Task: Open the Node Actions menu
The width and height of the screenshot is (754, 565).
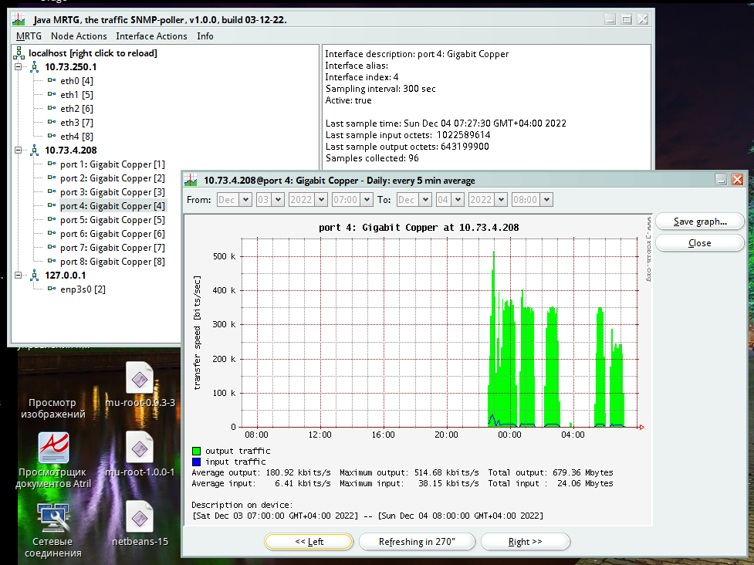Action: click(79, 36)
